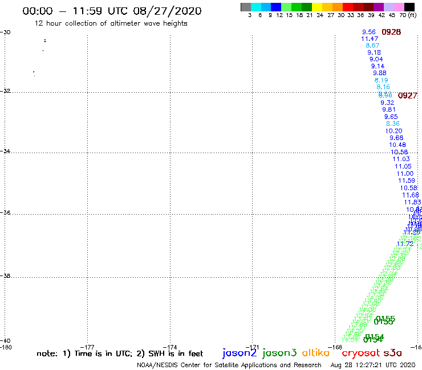Click the pink legend color swatch
This screenshot has height=370, width=422.
(399, 7)
